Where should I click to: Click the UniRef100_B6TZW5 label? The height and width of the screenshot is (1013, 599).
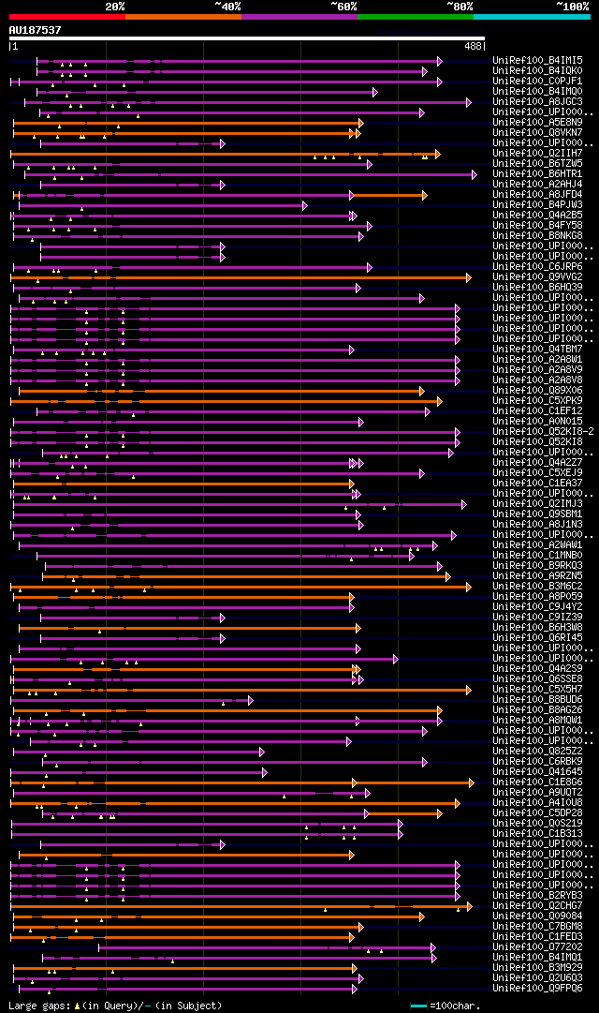pos(537,163)
